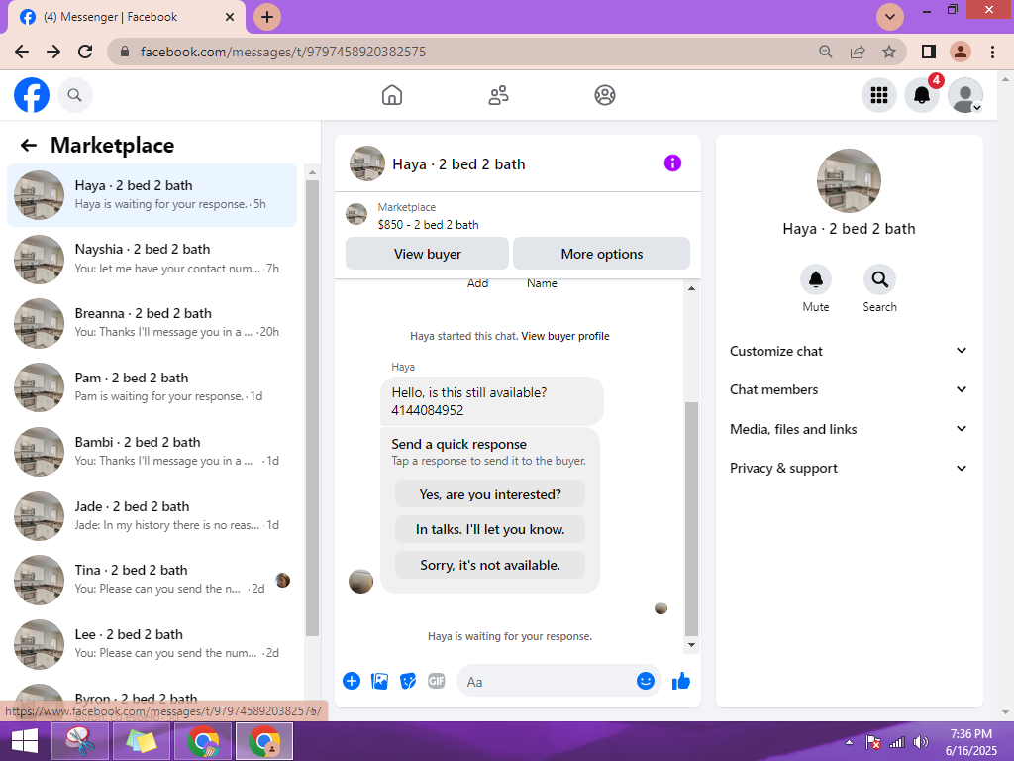Image resolution: width=1014 pixels, height=761 pixels.
Task: Open the Friends icon in top navigation
Action: pos(498,95)
